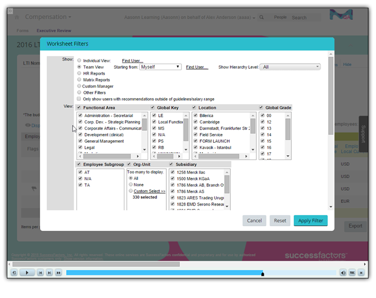
Task: Uncheck the Functional Area header checkbox
Action: coord(79,107)
